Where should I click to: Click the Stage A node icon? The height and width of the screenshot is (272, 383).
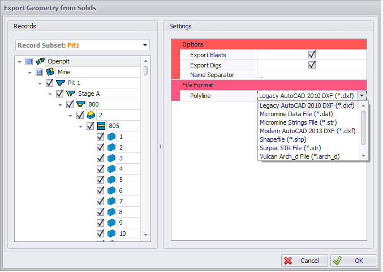[x=70, y=93]
